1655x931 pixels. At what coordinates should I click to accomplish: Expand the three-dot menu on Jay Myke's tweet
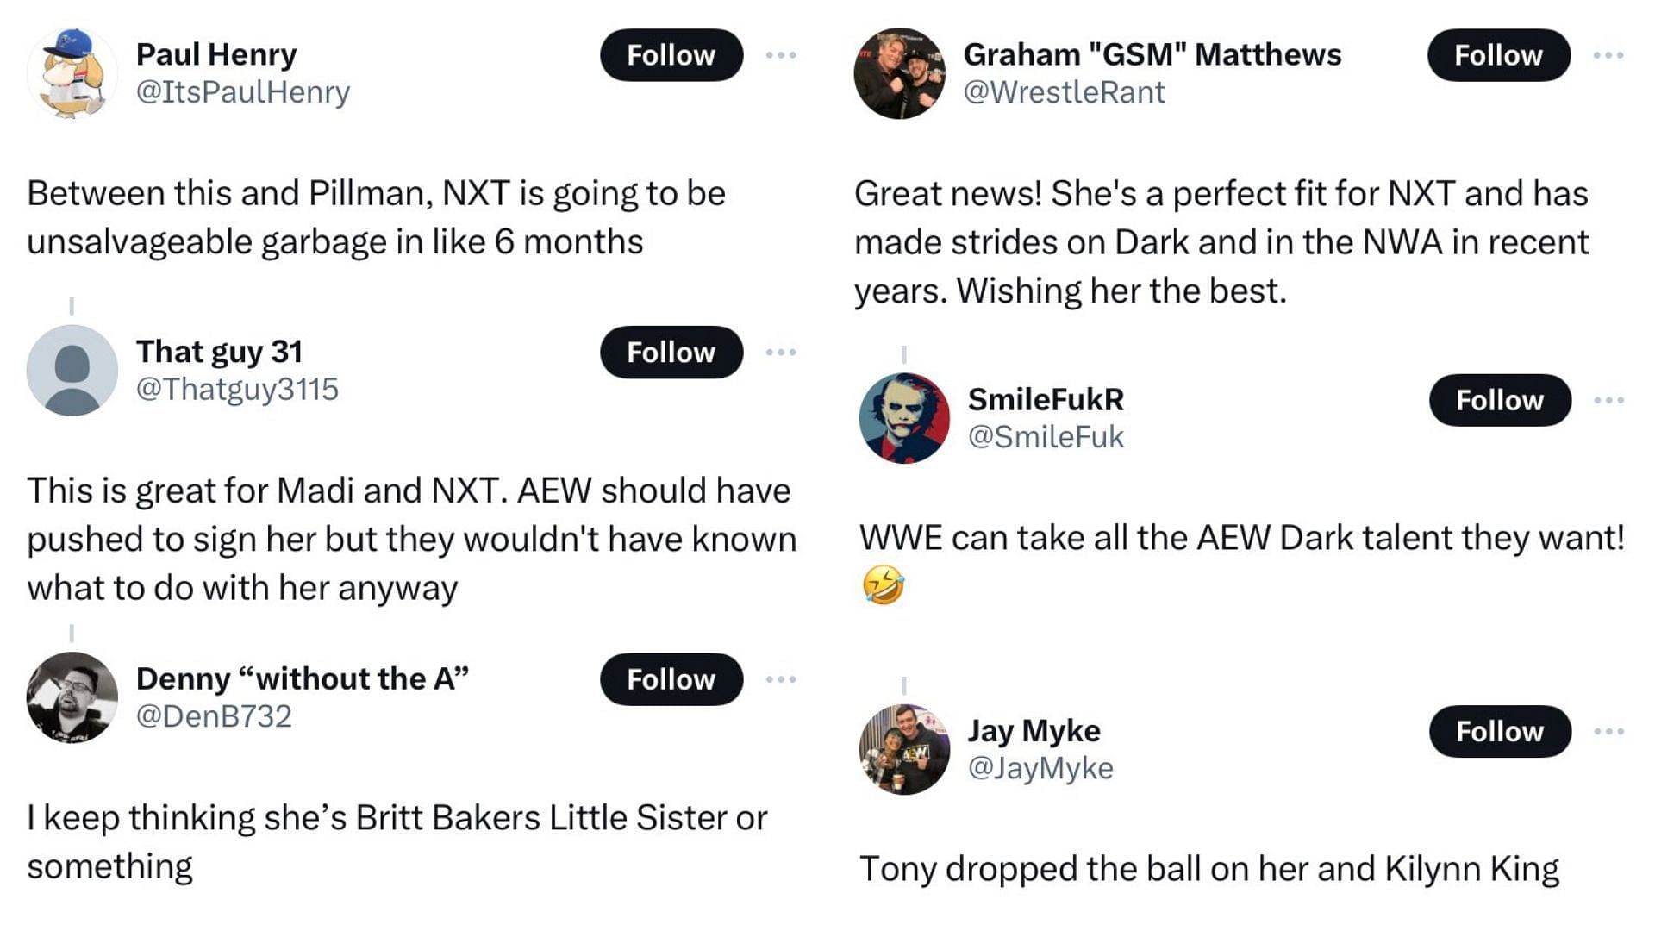(x=1608, y=731)
